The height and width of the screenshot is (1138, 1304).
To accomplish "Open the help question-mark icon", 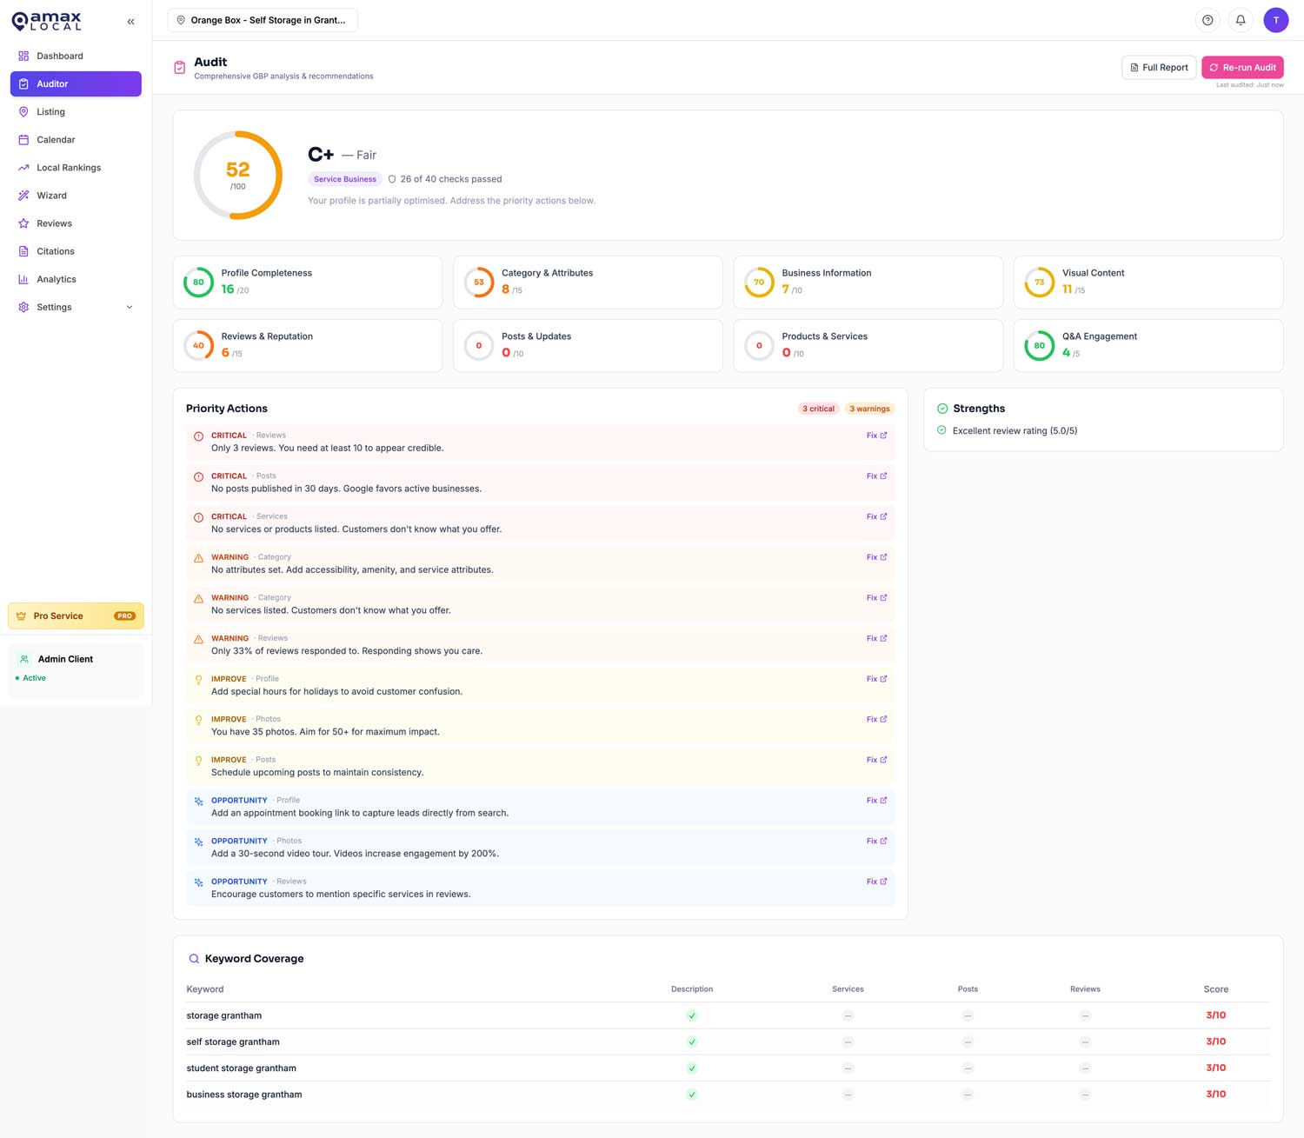I will [1208, 20].
